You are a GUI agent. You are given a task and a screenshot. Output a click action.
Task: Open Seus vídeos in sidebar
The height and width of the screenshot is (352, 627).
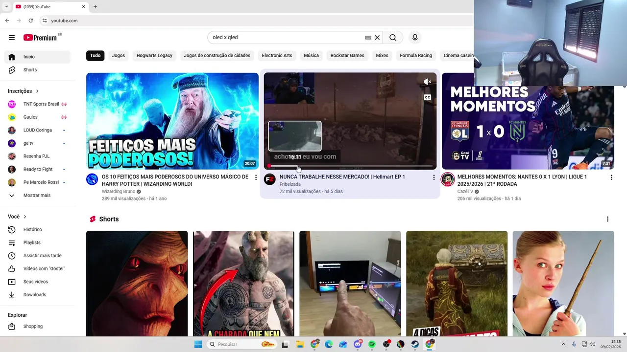click(37, 282)
